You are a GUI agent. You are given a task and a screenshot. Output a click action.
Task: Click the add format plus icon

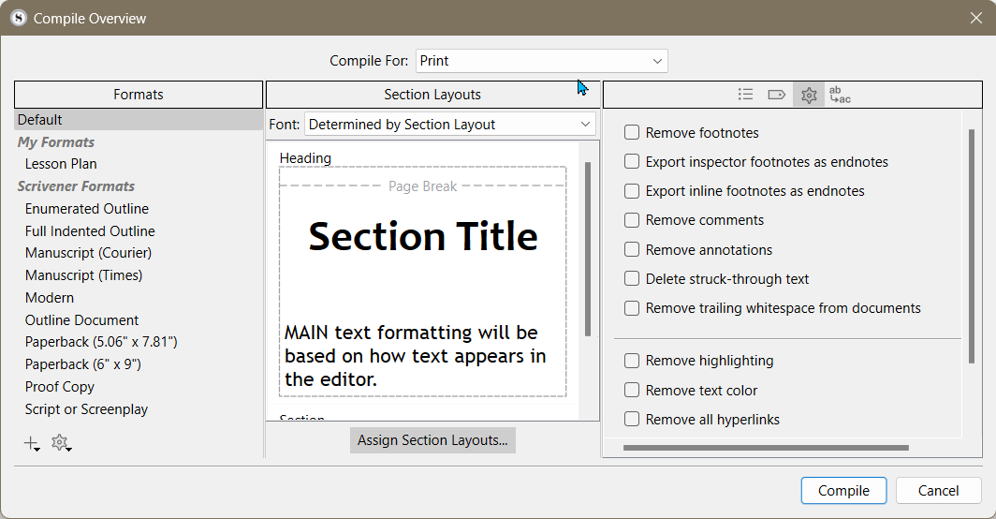31,443
